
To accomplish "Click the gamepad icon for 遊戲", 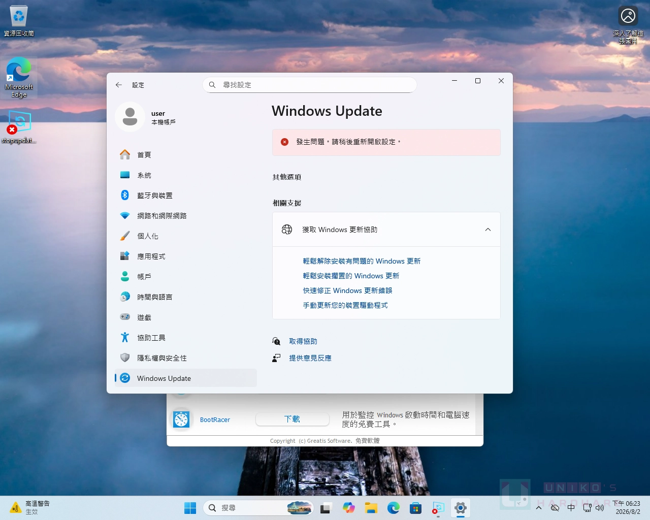I will (x=125, y=317).
